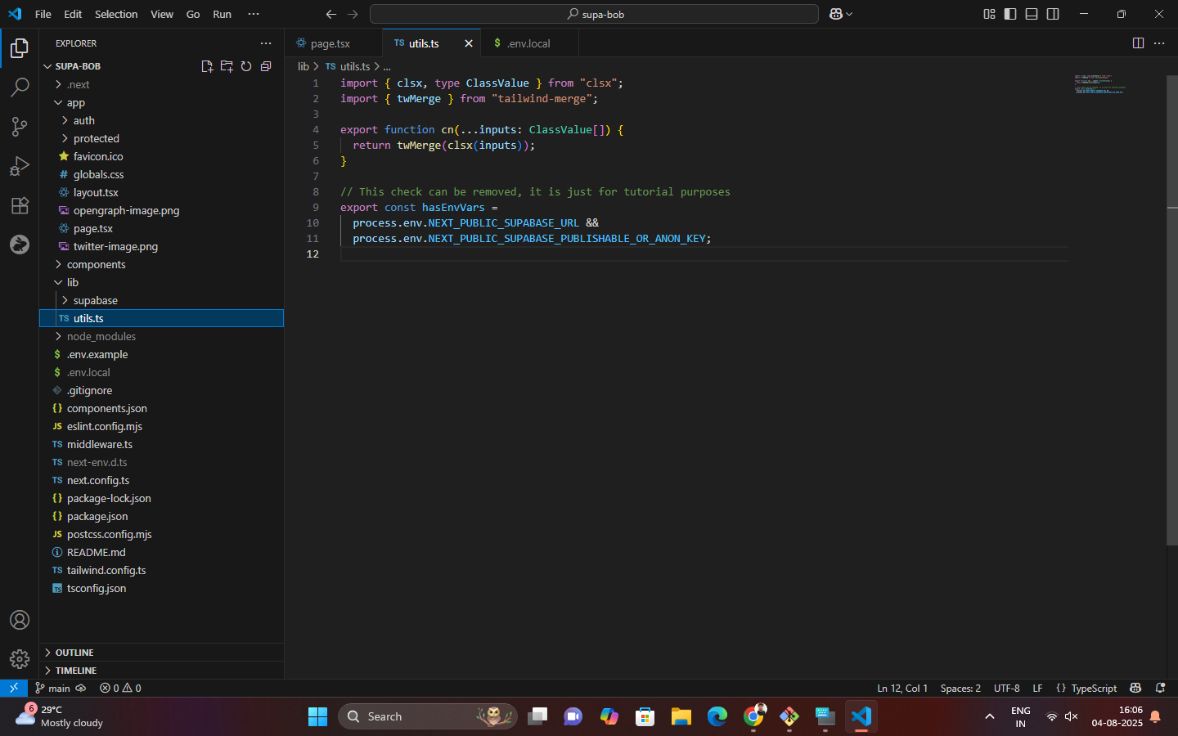The height and width of the screenshot is (736, 1178).
Task: Switch to the .env.local tab
Action: tap(529, 43)
